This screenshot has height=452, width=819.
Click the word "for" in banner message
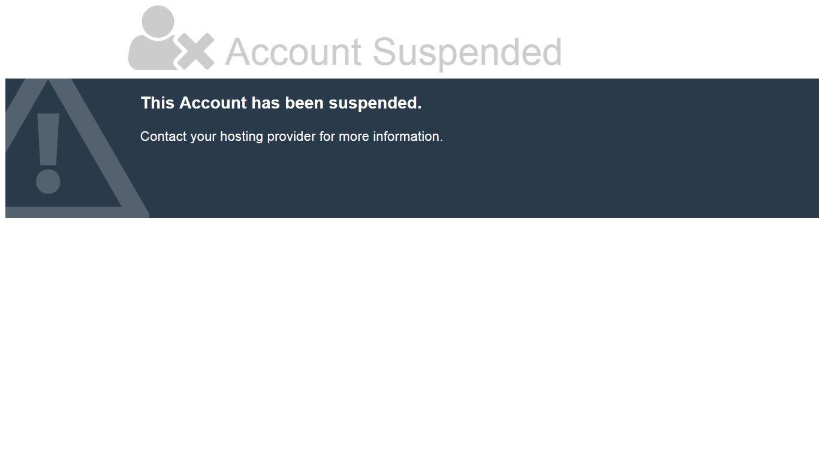click(327, 137)
